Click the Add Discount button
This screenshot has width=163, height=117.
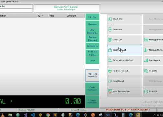point(92,32)
